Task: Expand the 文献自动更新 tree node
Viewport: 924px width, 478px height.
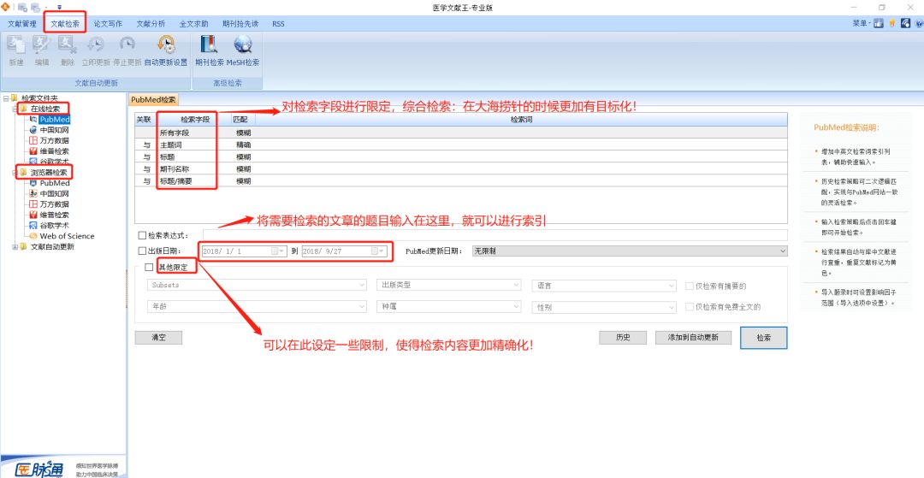Action: click(x=15, y=246)
